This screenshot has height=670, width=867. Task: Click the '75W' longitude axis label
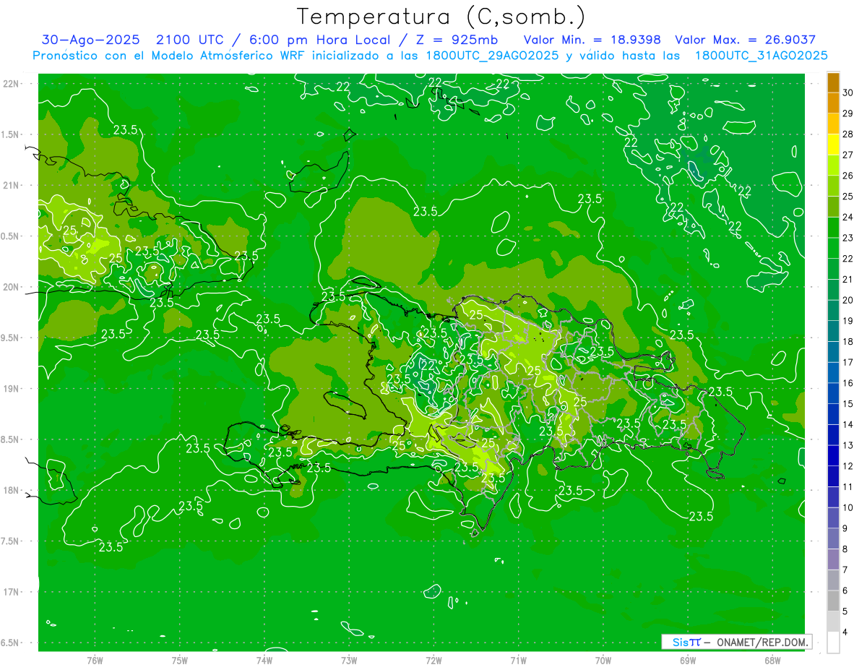point(180,660)
